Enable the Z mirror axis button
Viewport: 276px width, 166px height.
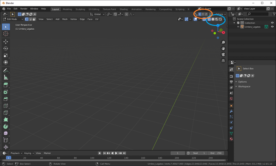[206, 14]
